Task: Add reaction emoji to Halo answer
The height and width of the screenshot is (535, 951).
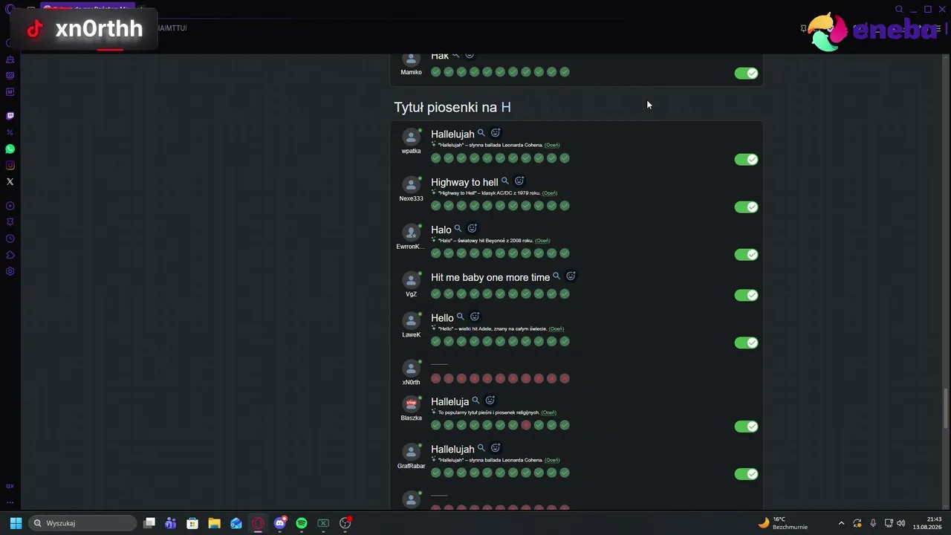Action: click(x=472, y=228)
